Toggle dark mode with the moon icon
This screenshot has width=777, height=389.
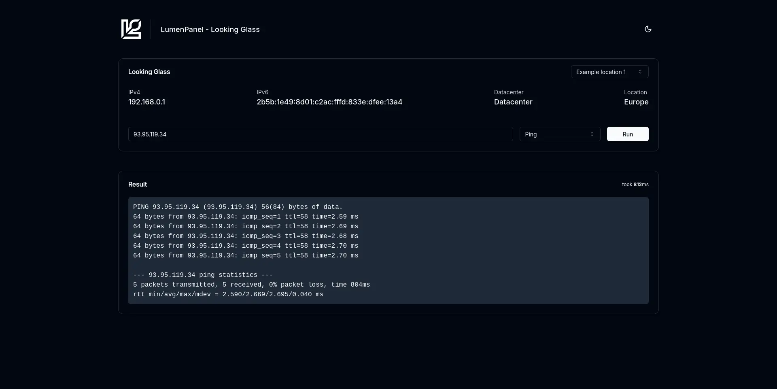[648, 29]
